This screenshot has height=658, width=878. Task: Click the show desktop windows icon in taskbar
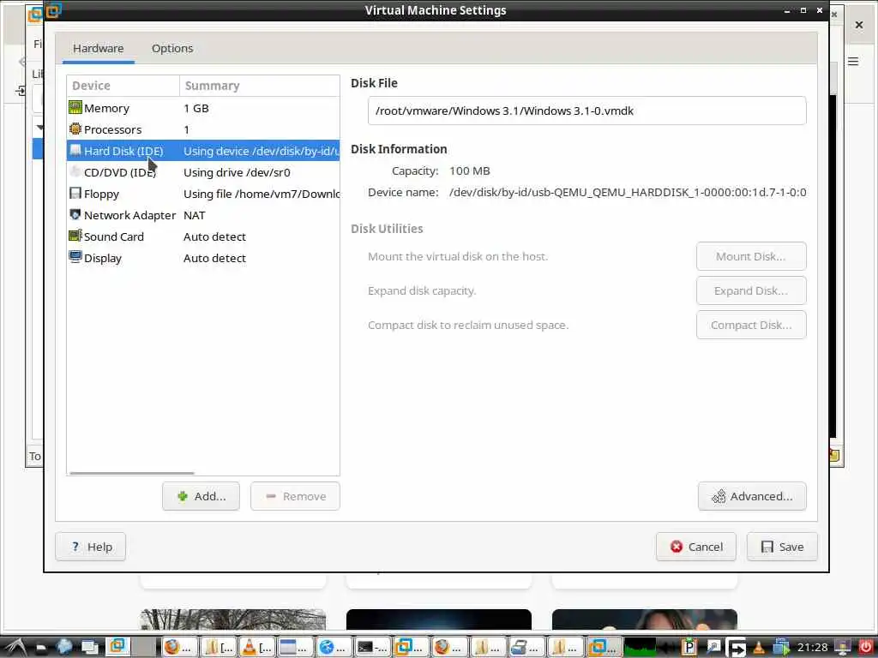coord(89,648)
